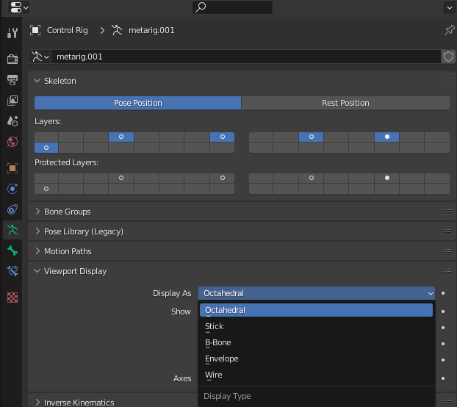
Task: Open the View Layer properties tab
Action: tap(12, 101)
